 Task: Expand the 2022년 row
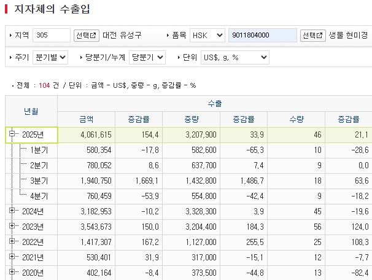[x=12, y=242]
